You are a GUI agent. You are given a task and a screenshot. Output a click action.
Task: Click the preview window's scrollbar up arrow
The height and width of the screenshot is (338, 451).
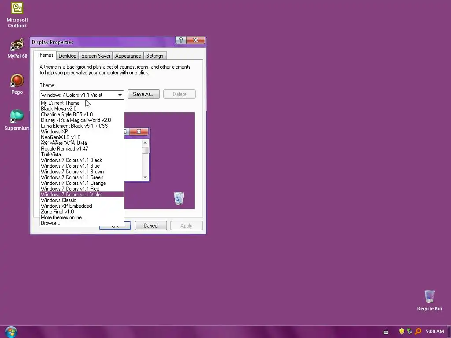pos(145,143)
